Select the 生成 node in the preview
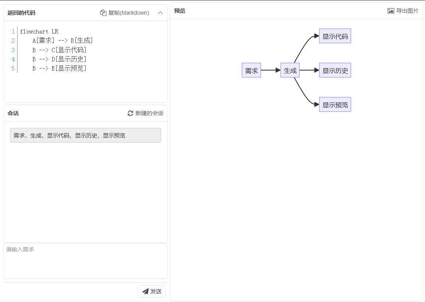This screenshot has height=302, width=425. (x=290, y=71)
